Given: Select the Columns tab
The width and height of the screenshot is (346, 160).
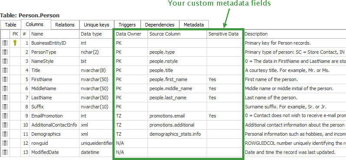Looking at the screenshot, I should pyautogui.click(x=36, y=24).
